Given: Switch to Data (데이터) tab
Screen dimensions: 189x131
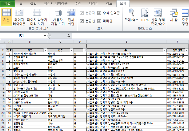Looking at the screenshot, I should (x=94, y=3).
